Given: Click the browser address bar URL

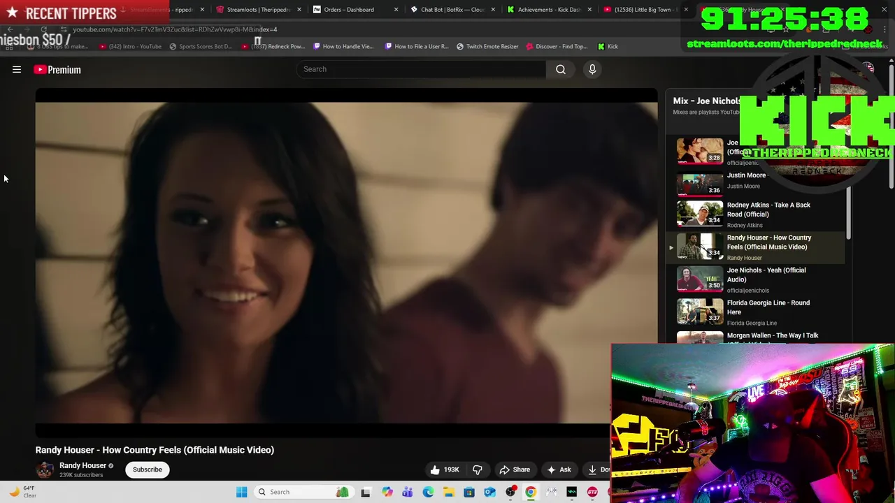Looking at the screenshot, I should (x=175, y=29).
